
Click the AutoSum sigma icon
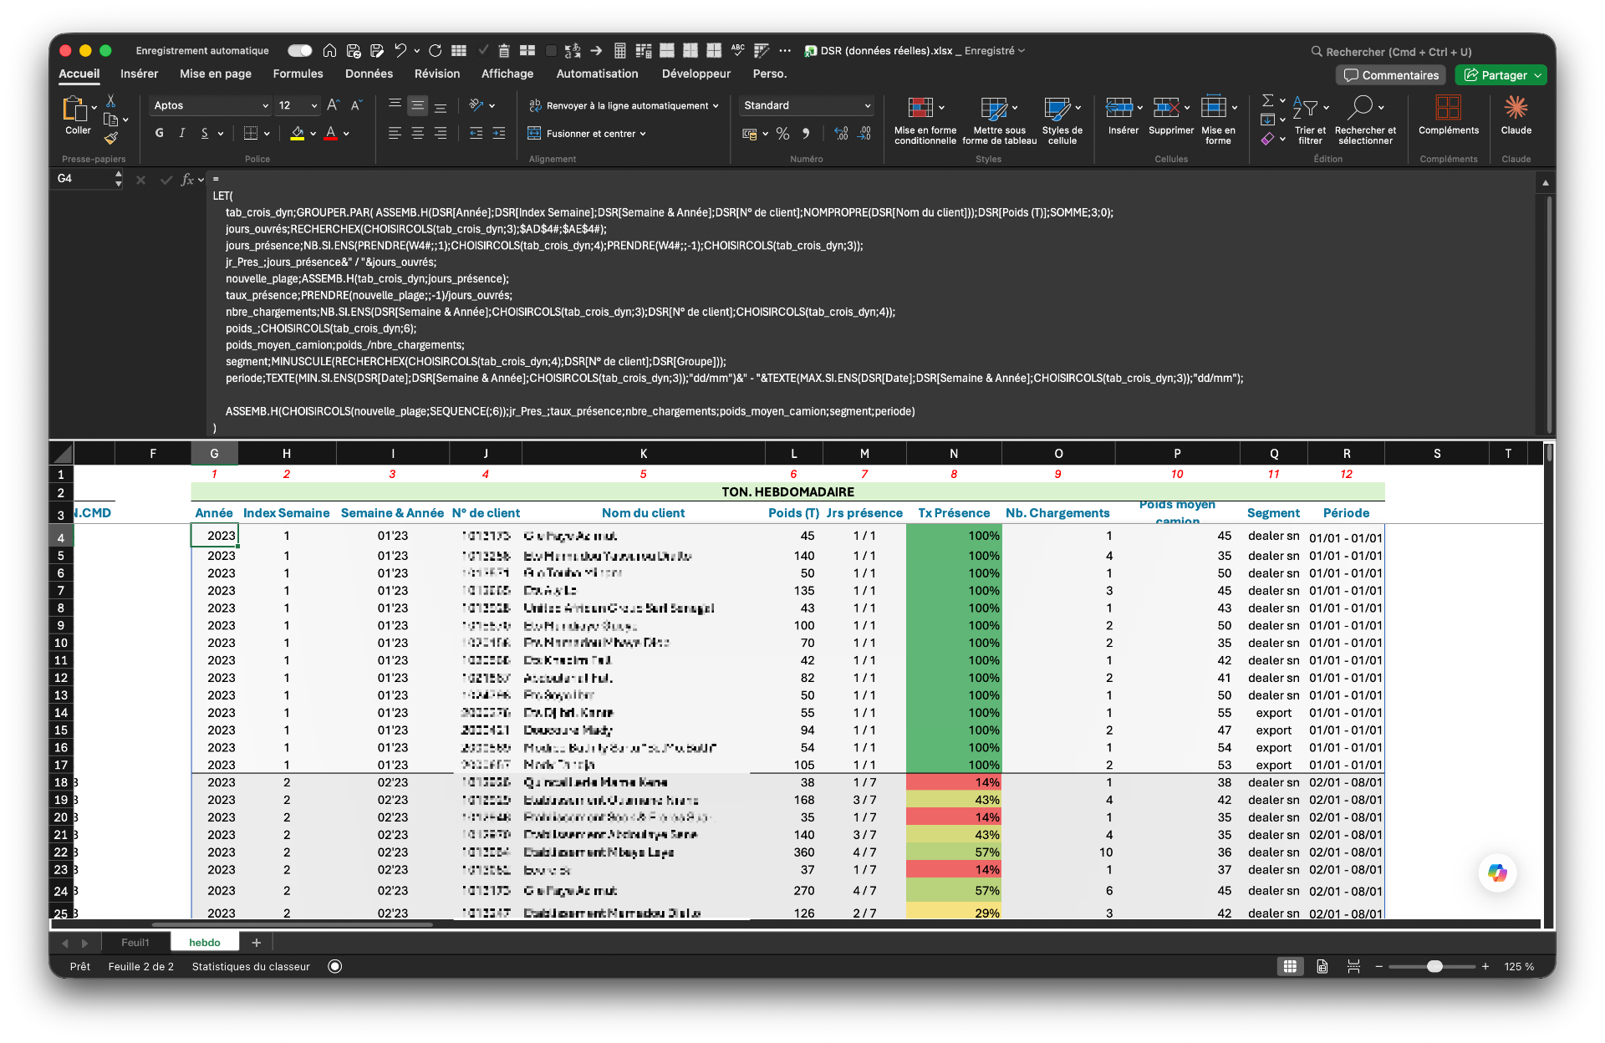[x=1267, y=100]
